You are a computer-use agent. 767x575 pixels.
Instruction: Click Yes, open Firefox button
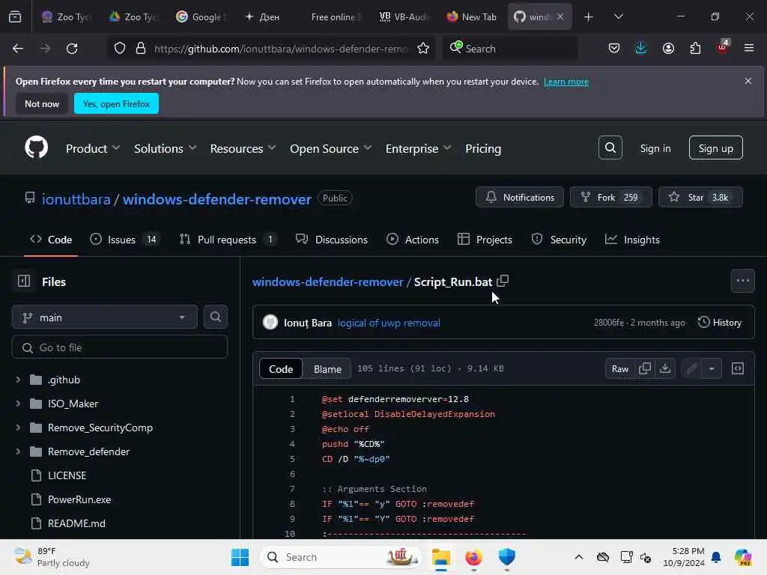click(x=116, y=103)
